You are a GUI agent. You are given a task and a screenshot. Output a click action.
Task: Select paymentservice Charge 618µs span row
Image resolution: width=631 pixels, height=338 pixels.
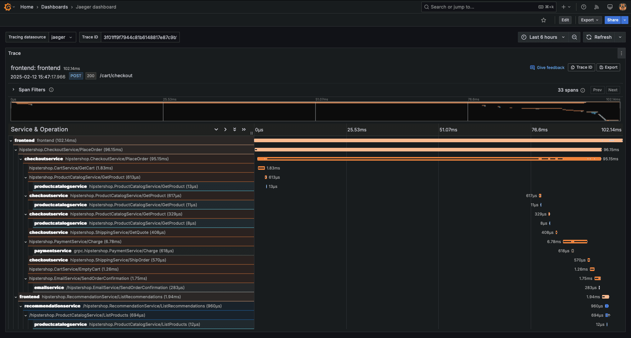[x=144, y=251]
